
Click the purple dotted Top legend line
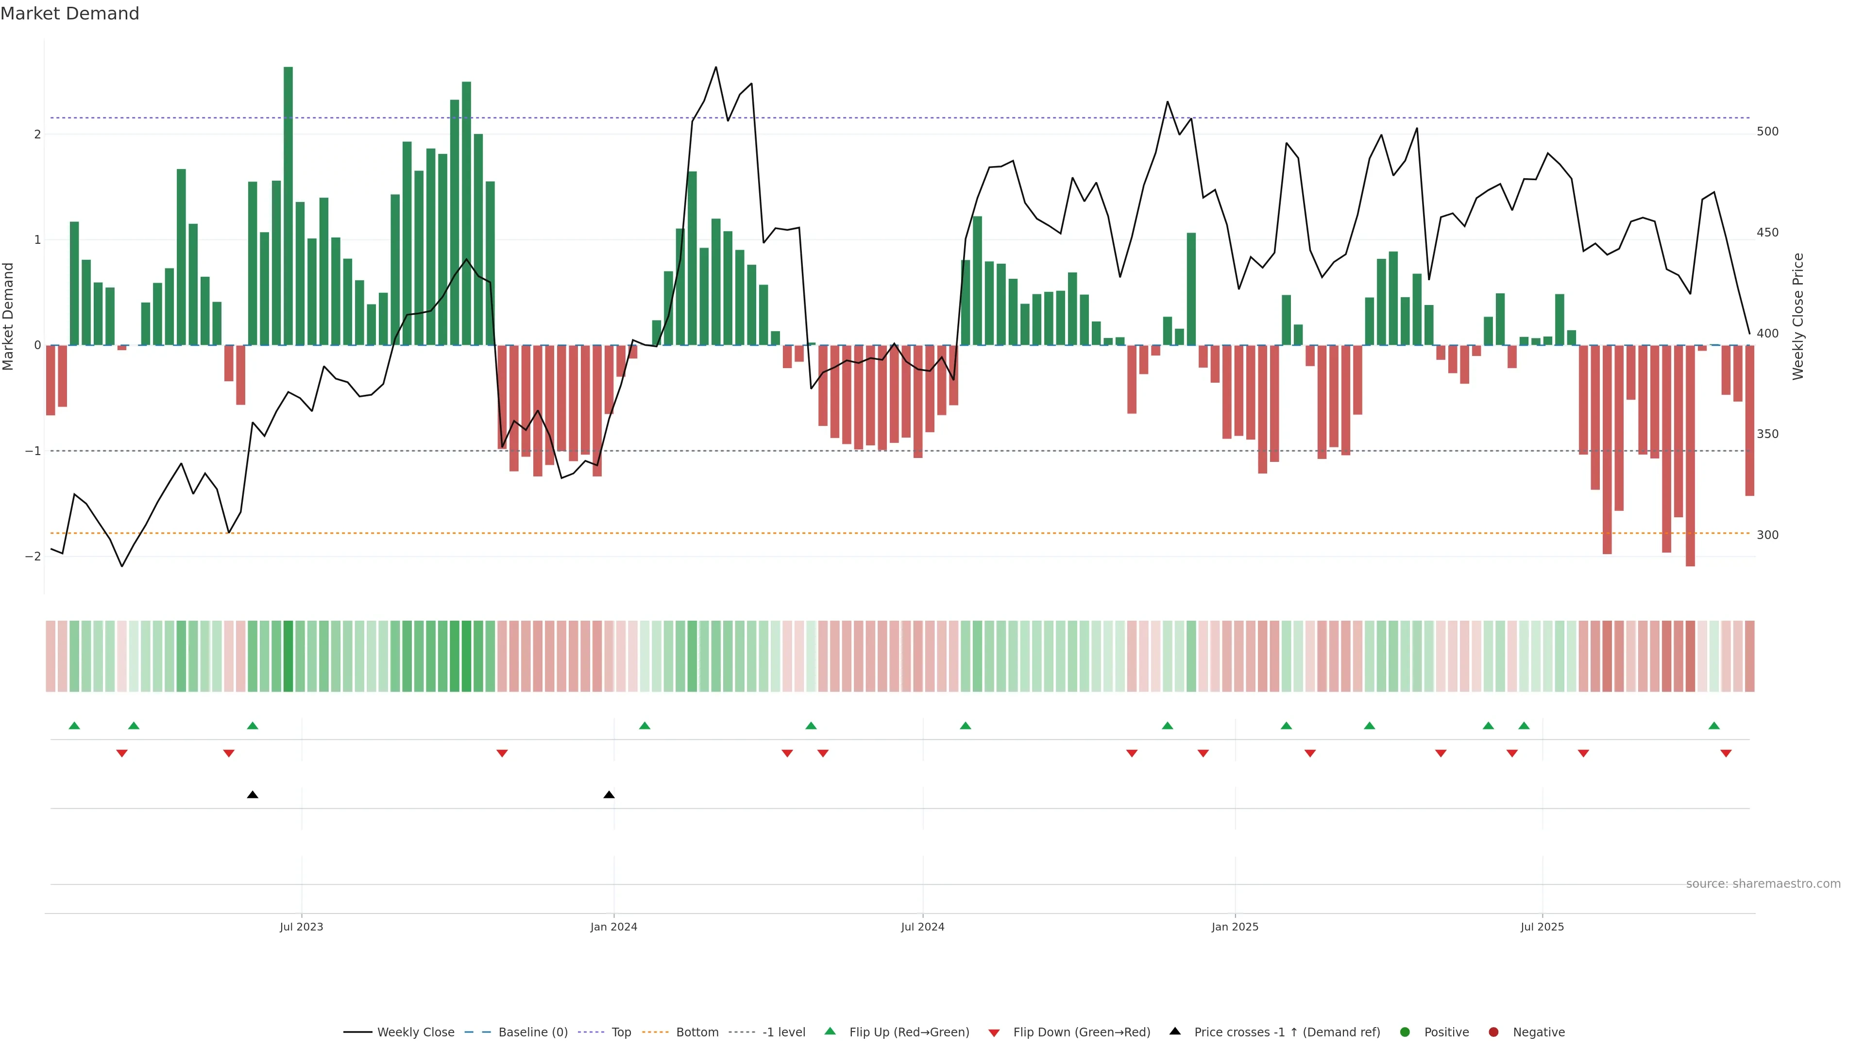tap(592, 1032)
